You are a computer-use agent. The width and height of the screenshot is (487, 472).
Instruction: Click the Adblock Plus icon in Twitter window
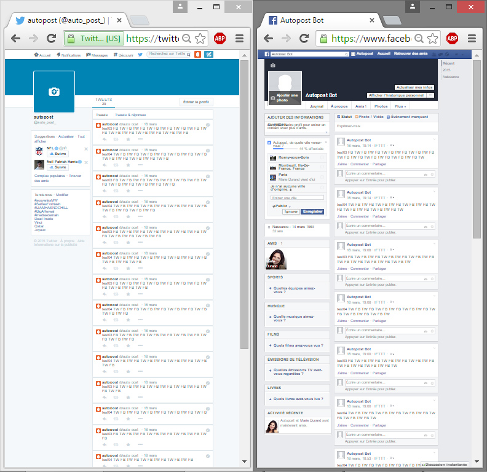(219, 38)
